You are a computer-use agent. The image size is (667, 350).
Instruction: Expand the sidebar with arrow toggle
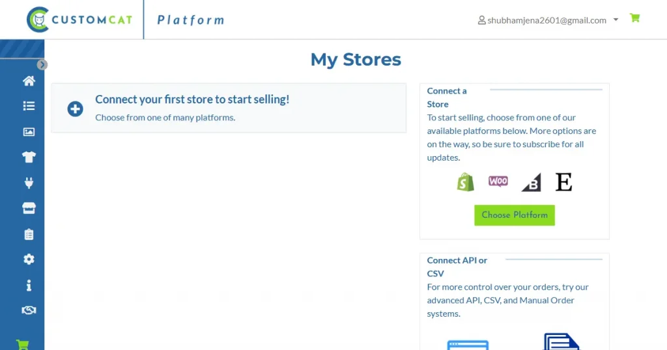tap(42, 64)
